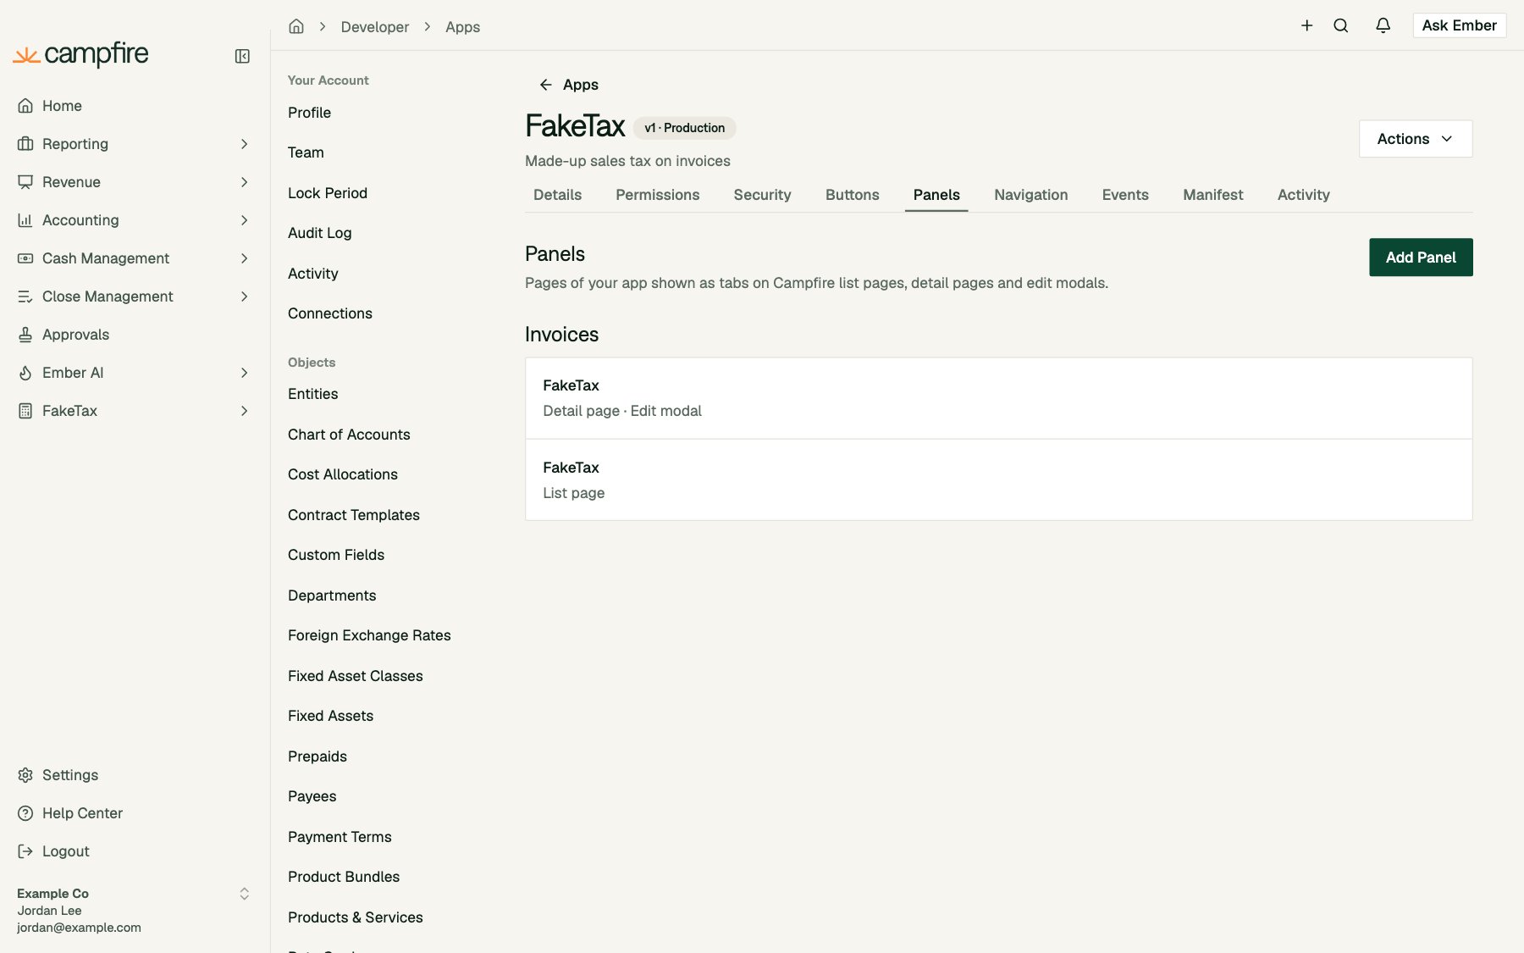Click the Cash Management icon
Screen dimensions: 1524x953
25,258
